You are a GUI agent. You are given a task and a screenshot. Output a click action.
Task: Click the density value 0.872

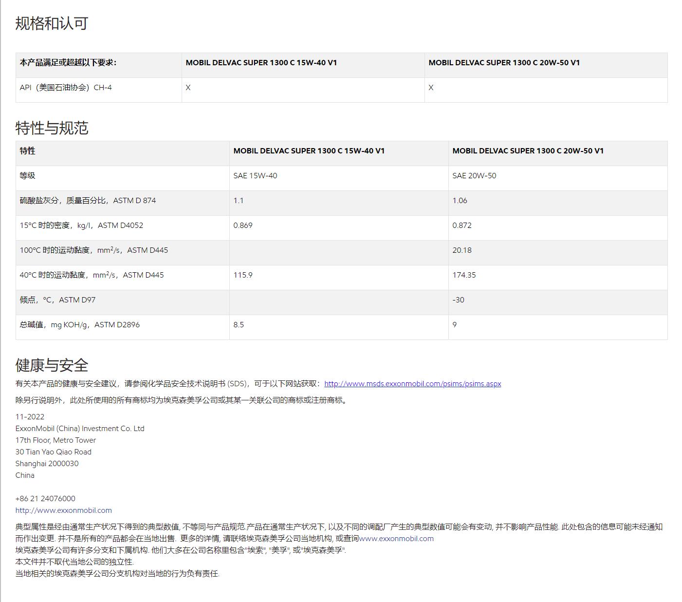(x=462, y=226)
